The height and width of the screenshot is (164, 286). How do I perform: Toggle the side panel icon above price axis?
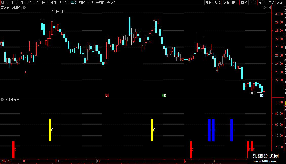[269, 8]
